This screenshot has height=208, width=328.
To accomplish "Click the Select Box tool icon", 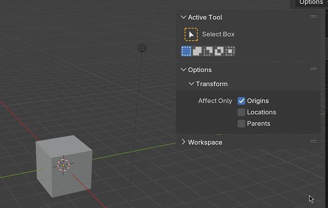I will point(191,34).
